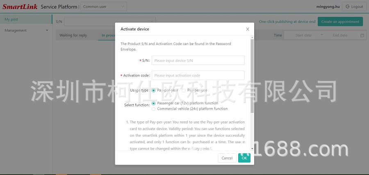Click the Start date field
The width and height of the screenshot is (369, 175).
click(x=303, y=35)
